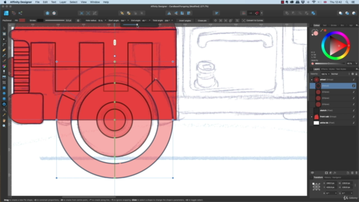
Task: Click Convert to Curves button
Action: tap(253, 20)
